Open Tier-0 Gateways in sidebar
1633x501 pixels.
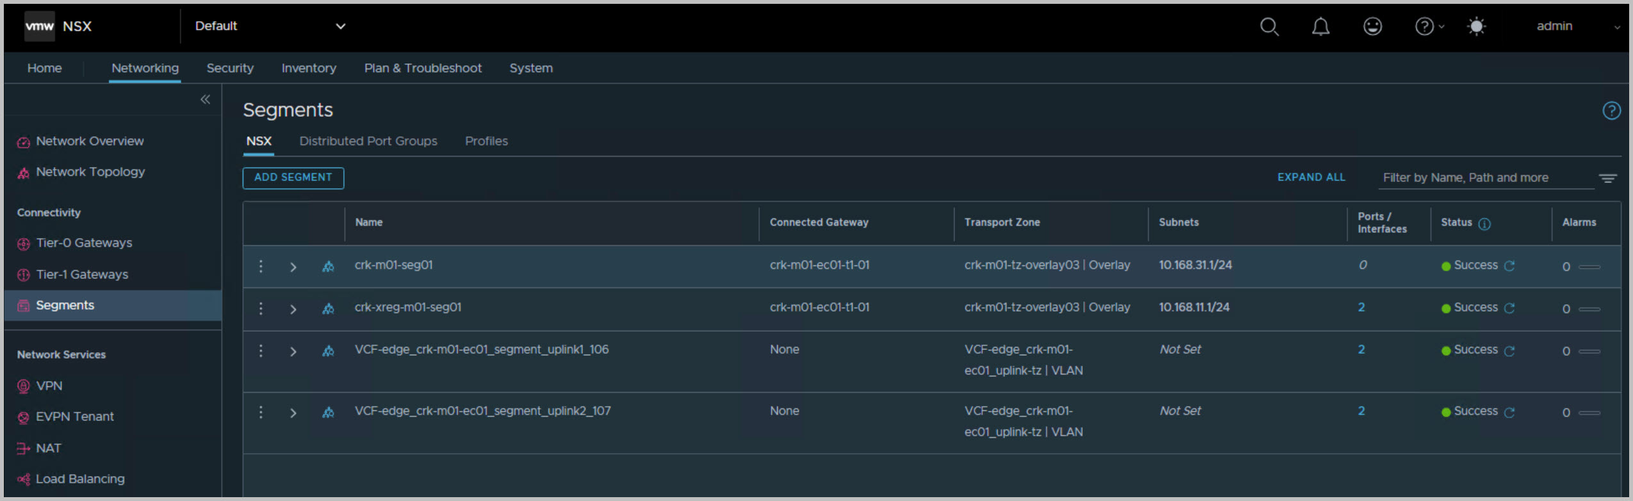tap(84, 243)
